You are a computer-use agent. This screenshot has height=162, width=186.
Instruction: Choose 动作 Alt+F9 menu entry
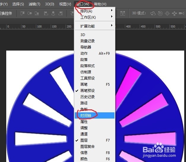point(95,54)
